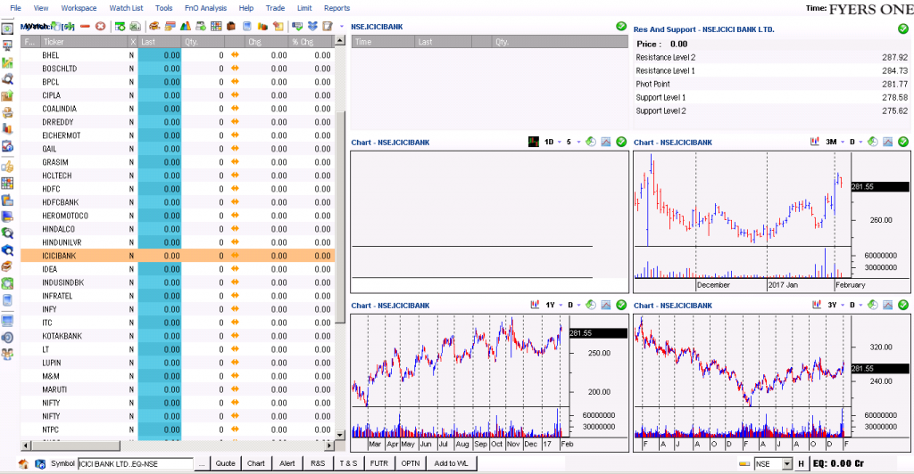Viewport: 914px width, 474px height.
Task: Click the colored grid icon in the left sidebar
Action: (7, 184)
